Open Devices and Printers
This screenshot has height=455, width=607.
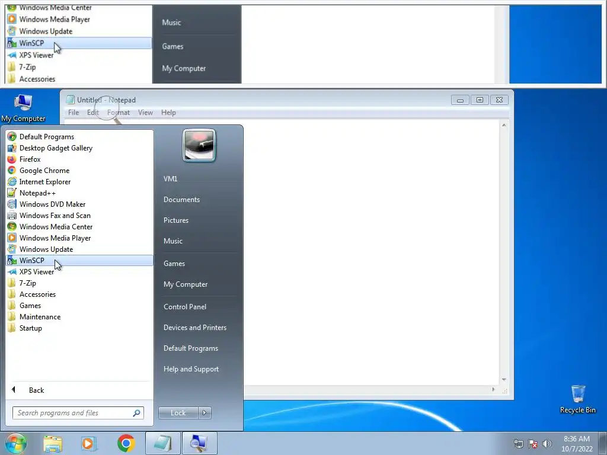click(x=194, y=328)
